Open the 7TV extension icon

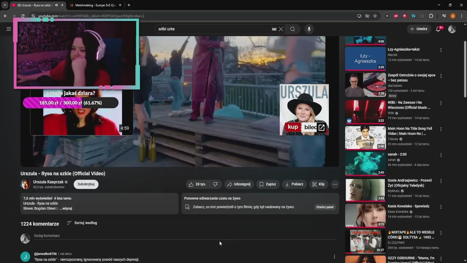[x=413, y=16]
